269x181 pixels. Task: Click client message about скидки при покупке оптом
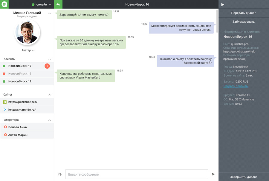[181, 28]
